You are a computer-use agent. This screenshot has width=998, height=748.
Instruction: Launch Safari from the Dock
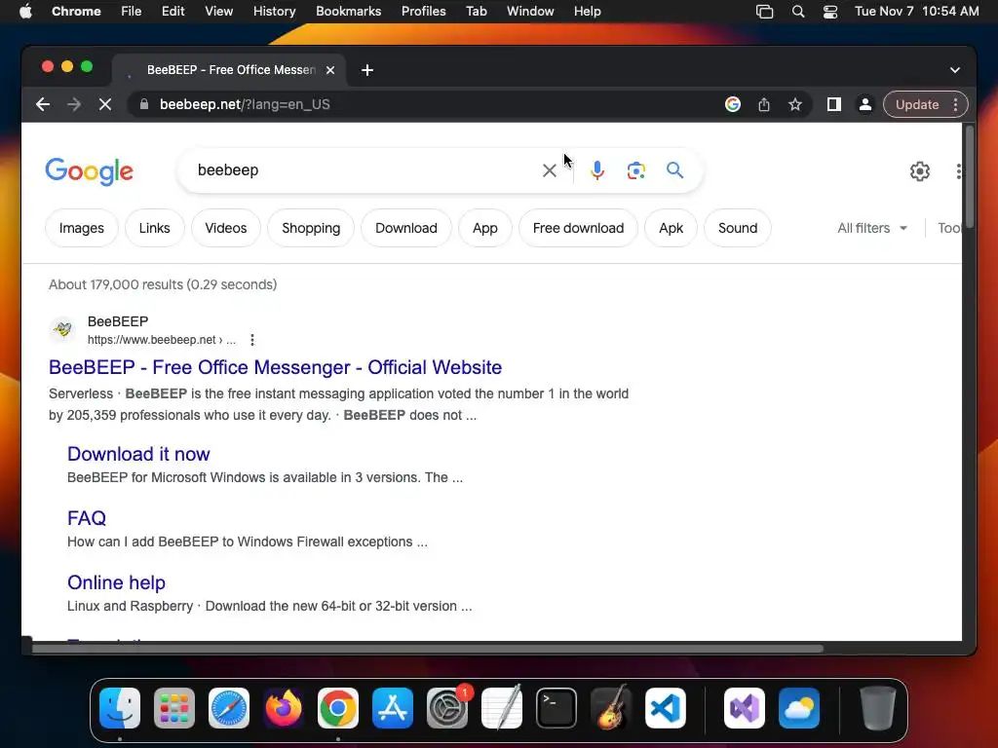pos(229,708)
